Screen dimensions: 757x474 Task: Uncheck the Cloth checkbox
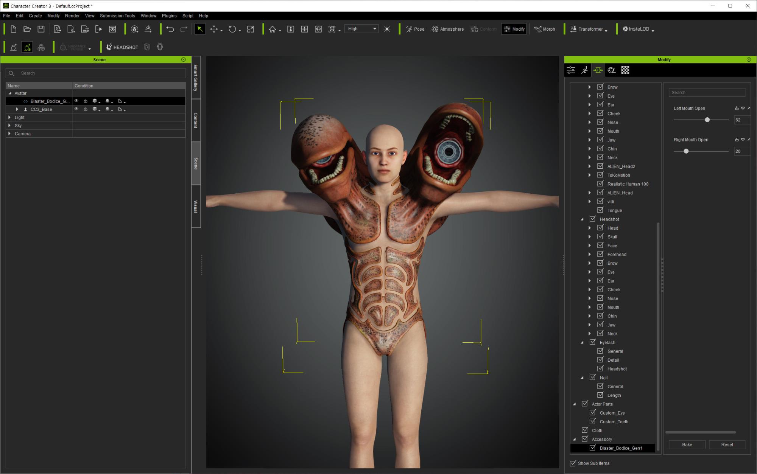coord(585,430)
